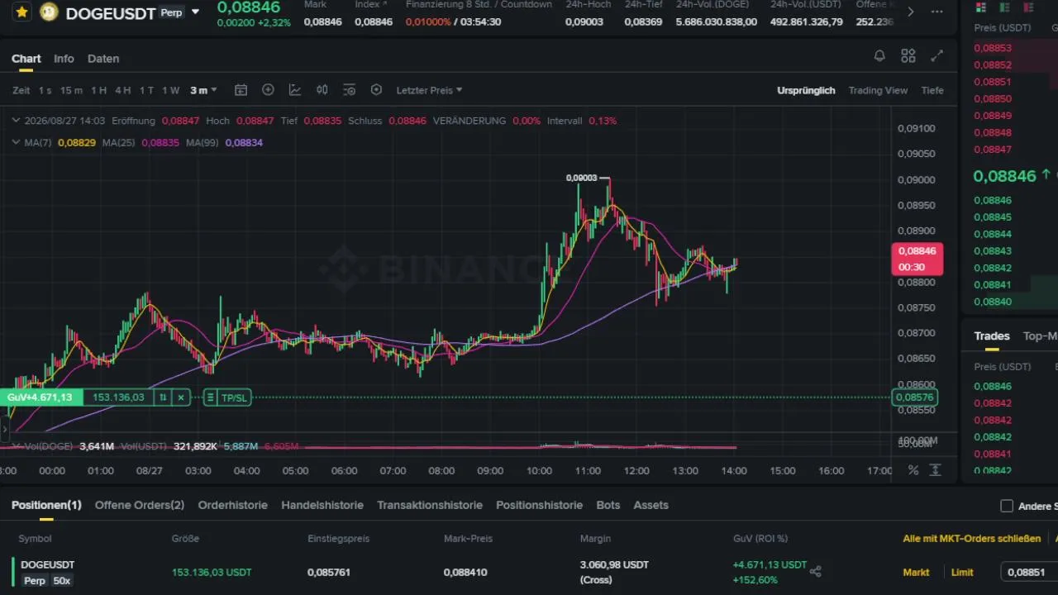Switch chart to Trading View

pyautogui.click(x=878, y=90)
